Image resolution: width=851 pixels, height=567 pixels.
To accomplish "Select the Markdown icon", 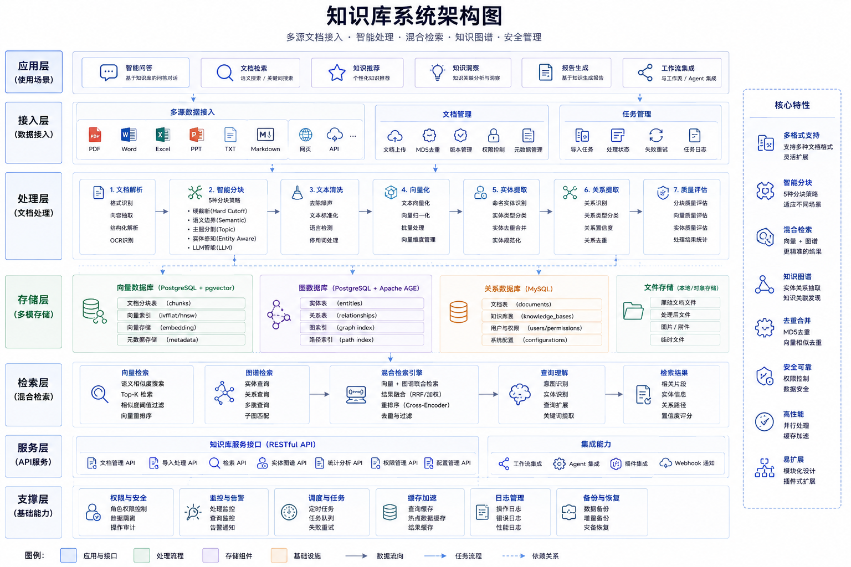I will point(265,135).
